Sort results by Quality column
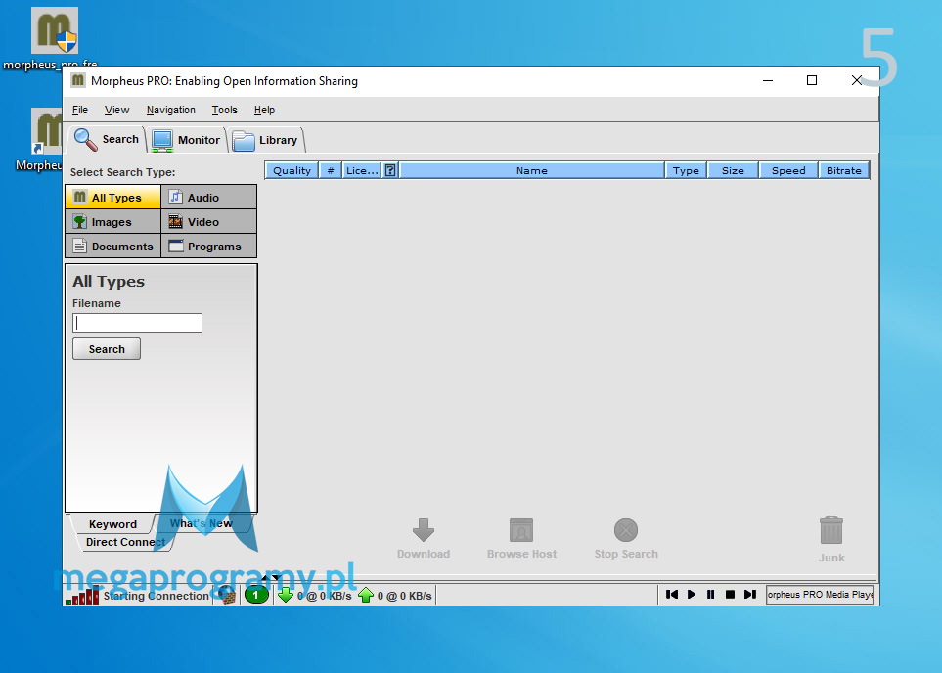Viewport: 942px width, 673px height. click(x=292, y=170)
